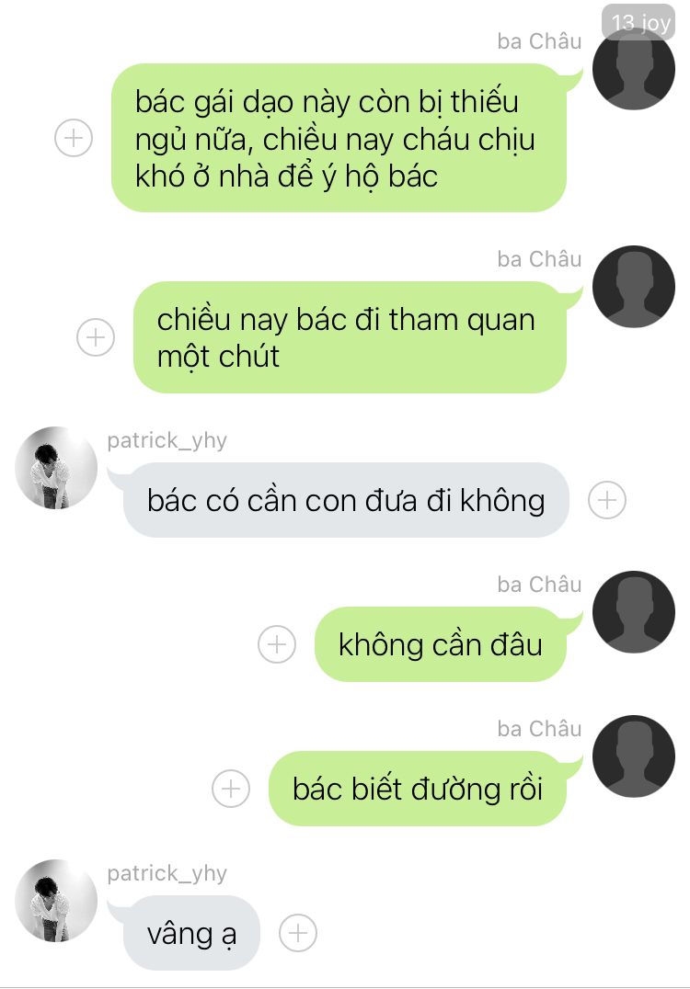The height and width of the screenshot is (989, 690).
Task: Click plus icon beside 'chiều nay bác đi tham quan'
Action: tap(96, 336)
